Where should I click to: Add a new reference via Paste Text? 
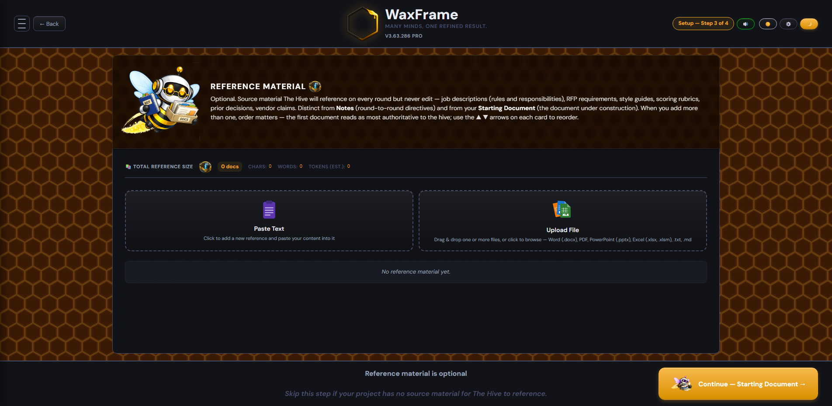tap(269, 221)
